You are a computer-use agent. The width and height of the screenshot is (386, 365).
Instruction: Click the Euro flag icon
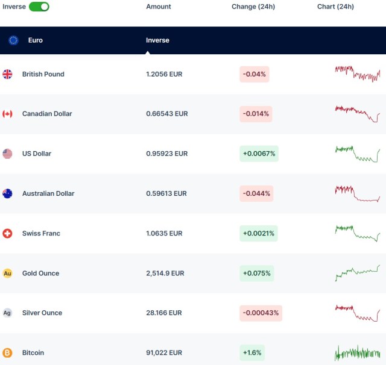point(13,40)
